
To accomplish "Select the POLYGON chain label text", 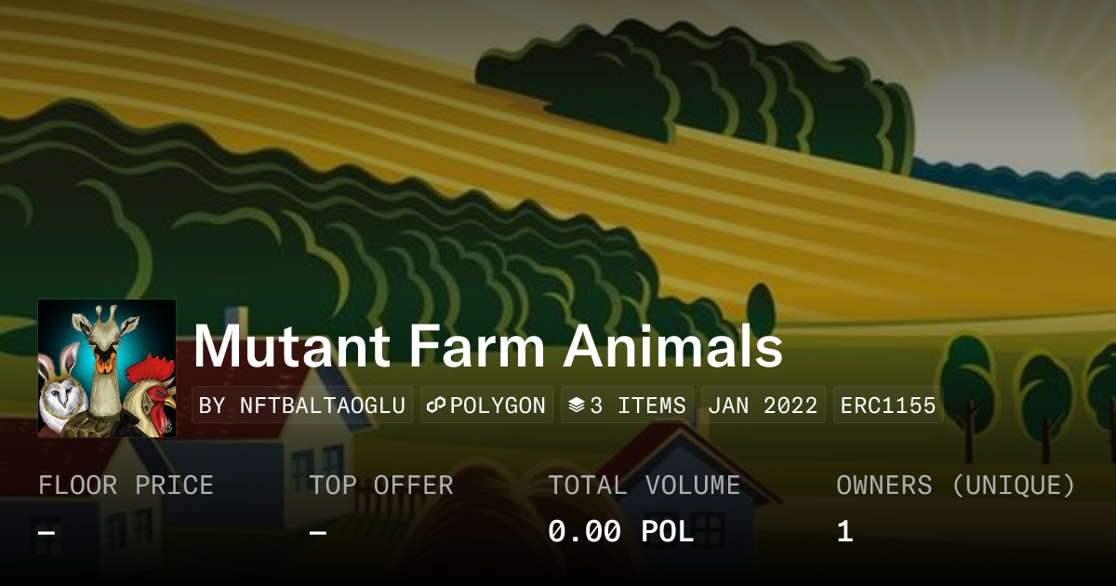I will coord(498,406).
